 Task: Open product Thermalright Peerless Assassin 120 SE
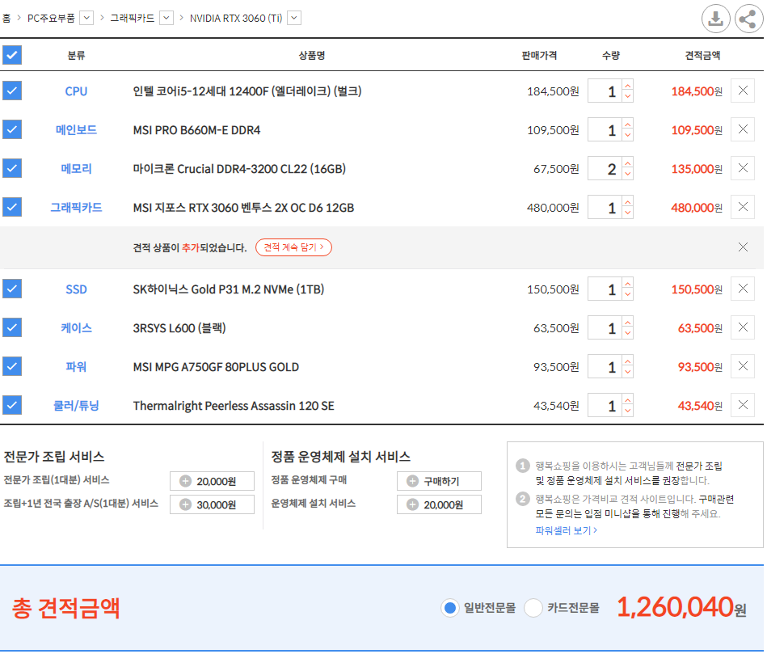[234, 406]
